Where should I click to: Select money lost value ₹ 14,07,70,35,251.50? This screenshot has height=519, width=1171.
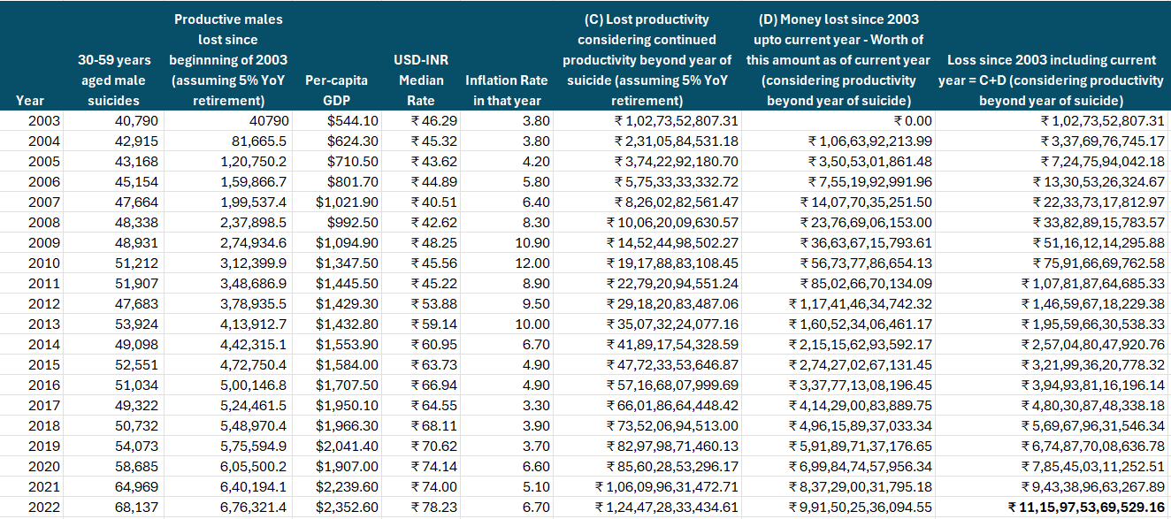866,202
